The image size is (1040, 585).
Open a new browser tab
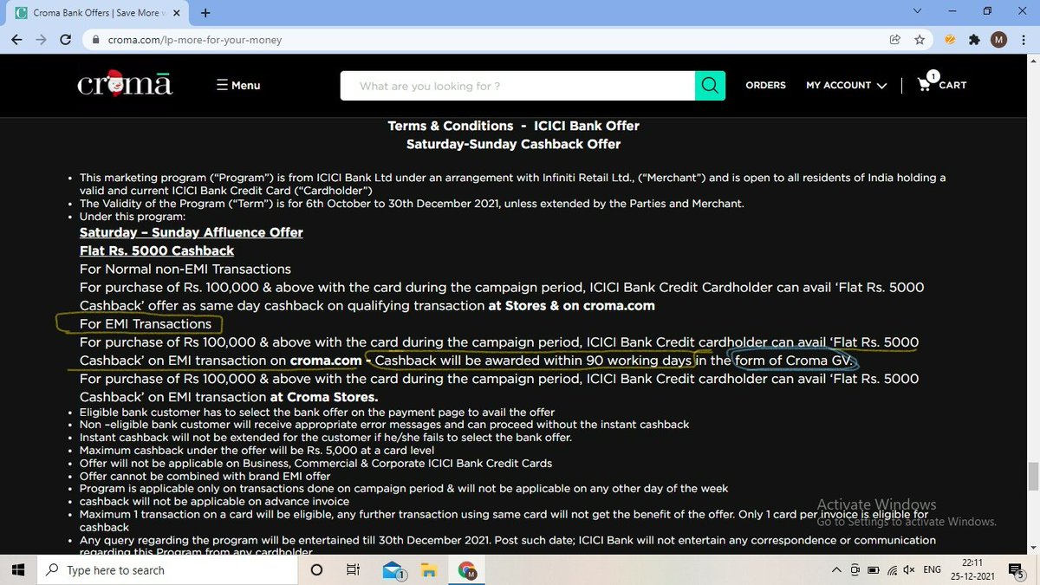pos(205,13)
